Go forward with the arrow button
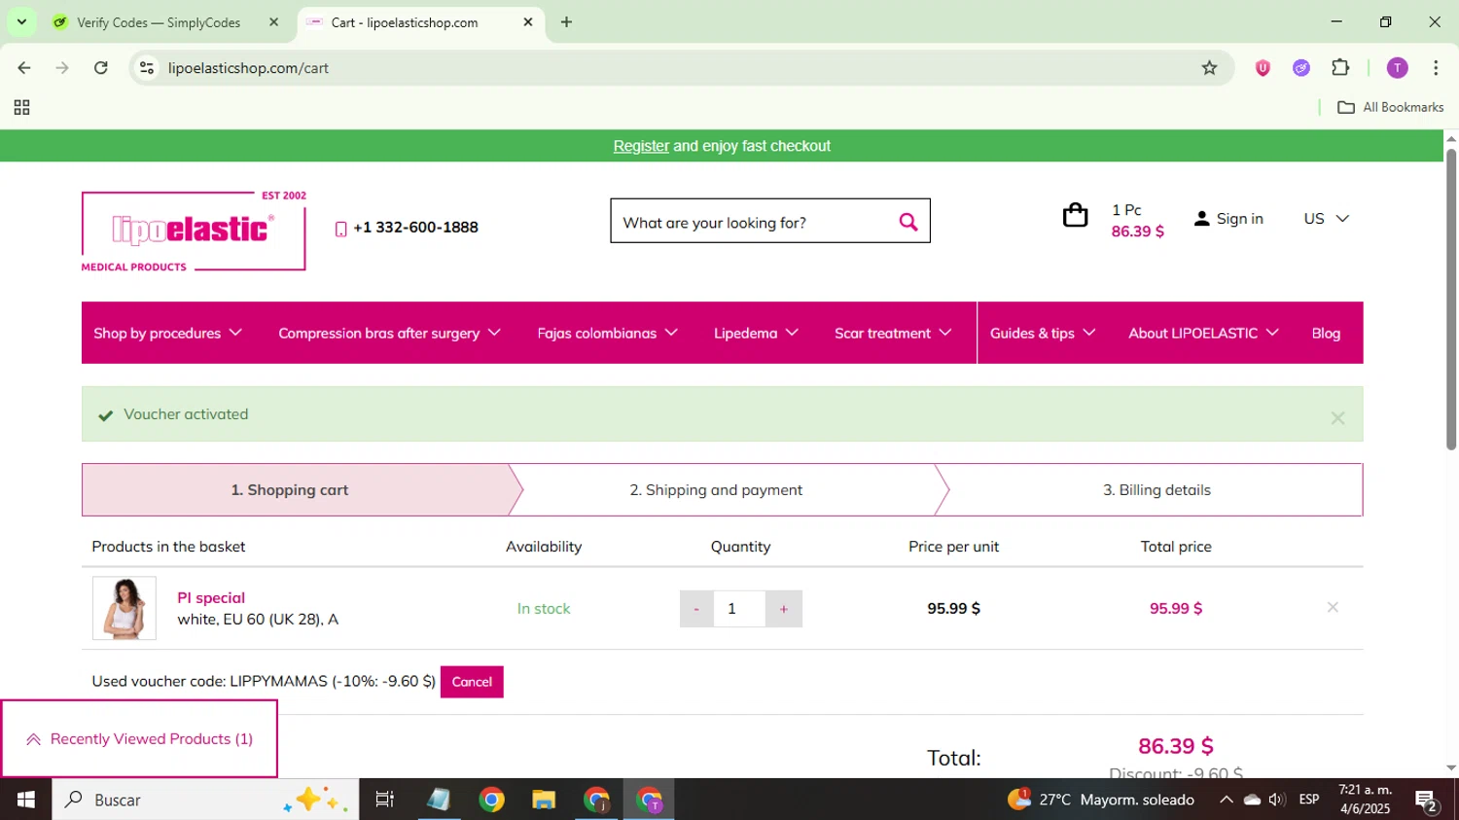Viewport: 1459px width, 820px height. (x=62, y=68)
